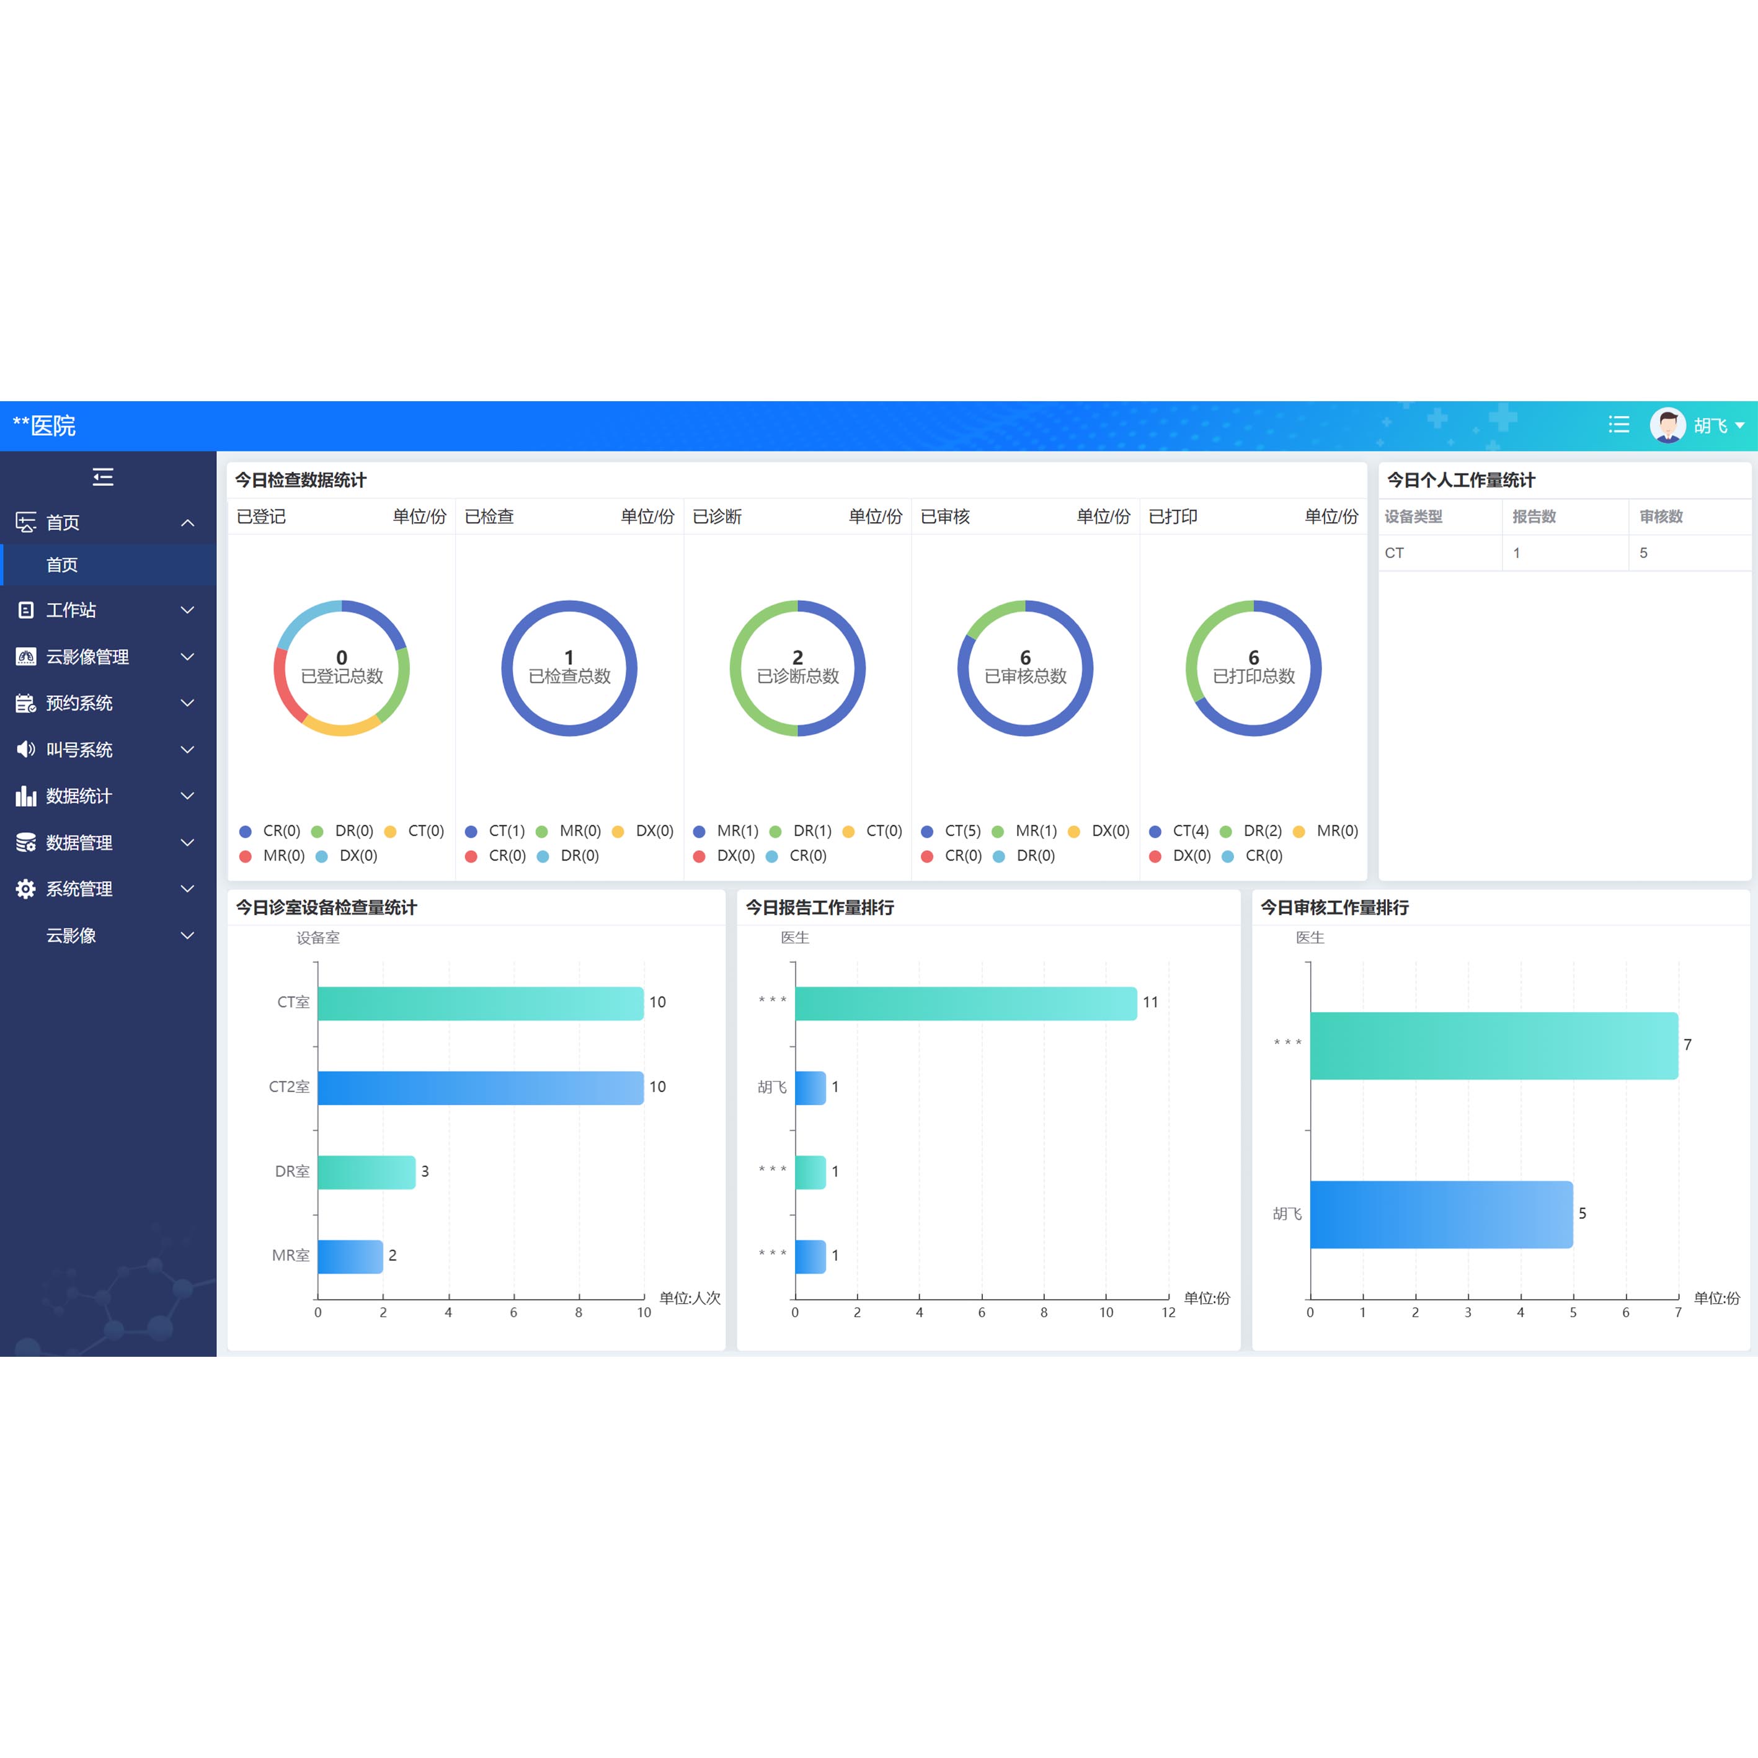Click the sidebar collapse icon
Image resolution: width=1758 pixels, height=1758 pixels.
click(x=103, y=477)
